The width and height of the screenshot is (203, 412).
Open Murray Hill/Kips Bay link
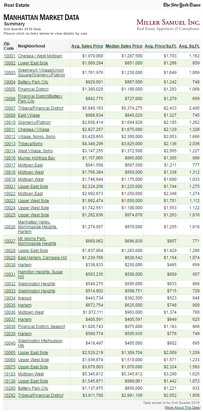pos(37,158)
